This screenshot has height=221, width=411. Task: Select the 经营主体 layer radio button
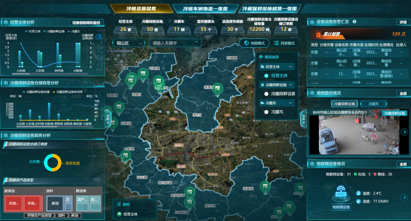266,76
